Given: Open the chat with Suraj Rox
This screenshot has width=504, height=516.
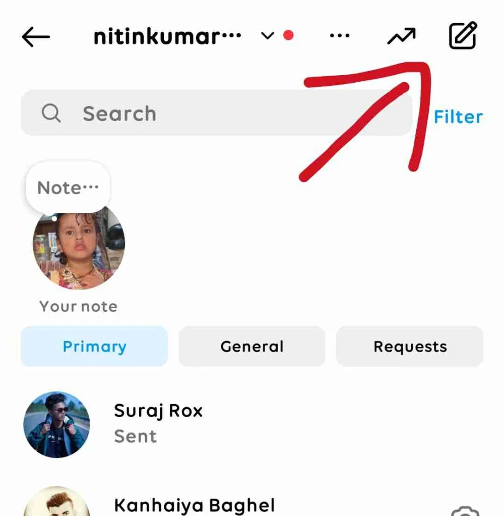Looking at the screenshot, I should 252,424.
